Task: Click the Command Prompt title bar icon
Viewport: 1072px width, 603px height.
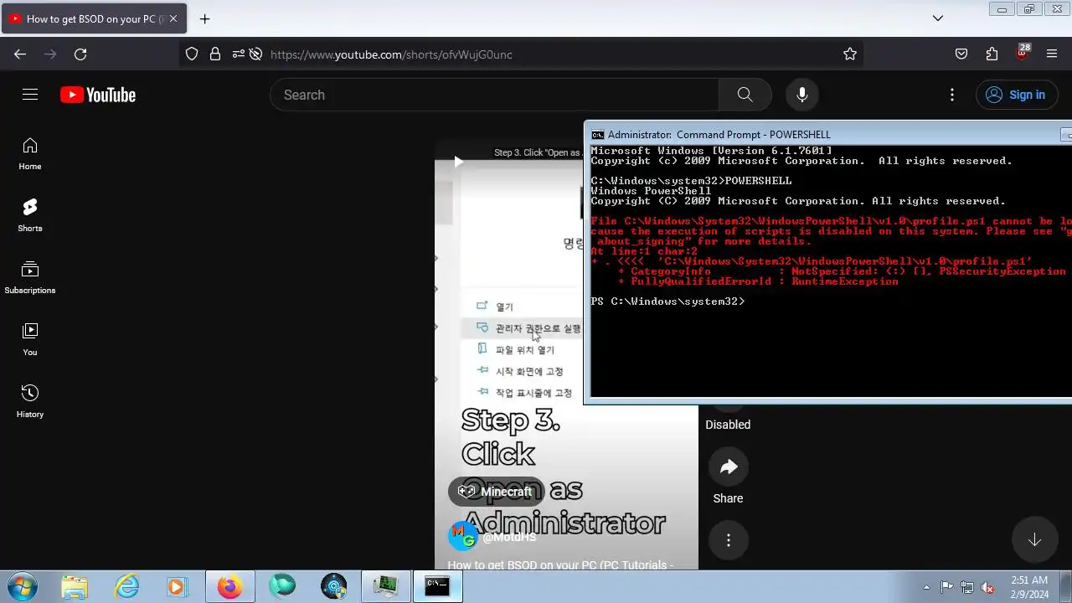Action: (597, 135)
